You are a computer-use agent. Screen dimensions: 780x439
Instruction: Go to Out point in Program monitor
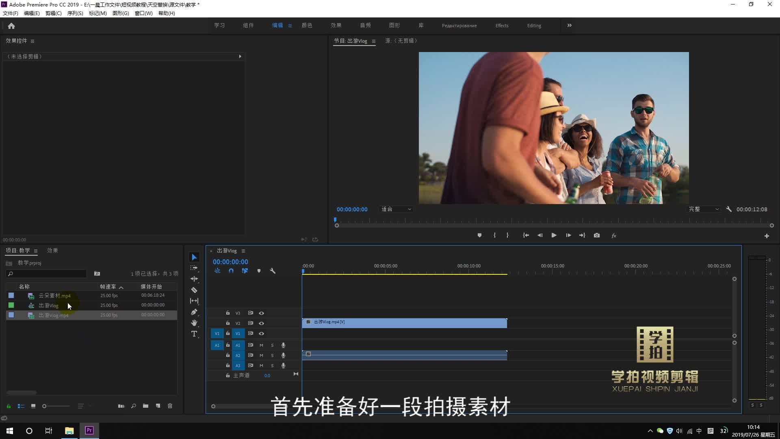pos(582,235)
